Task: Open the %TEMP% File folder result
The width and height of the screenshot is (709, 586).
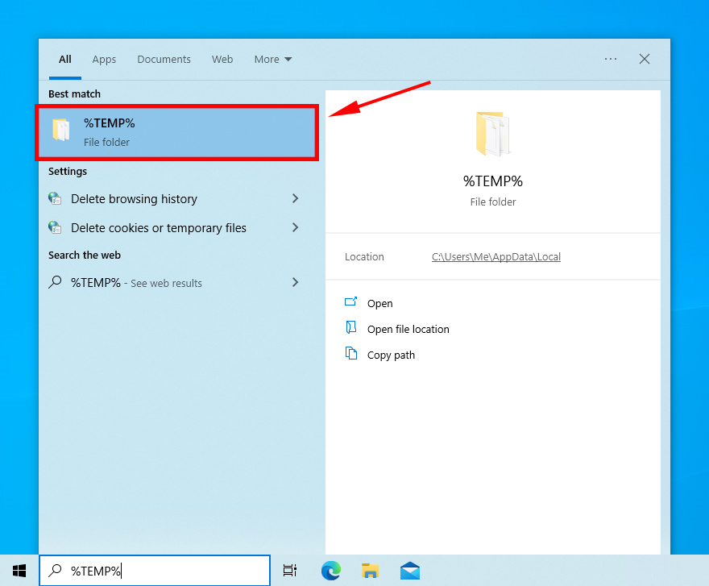Action: (145, 131)
